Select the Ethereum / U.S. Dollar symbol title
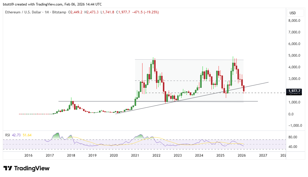Viewport: 308px width, 177px height. 23,12
